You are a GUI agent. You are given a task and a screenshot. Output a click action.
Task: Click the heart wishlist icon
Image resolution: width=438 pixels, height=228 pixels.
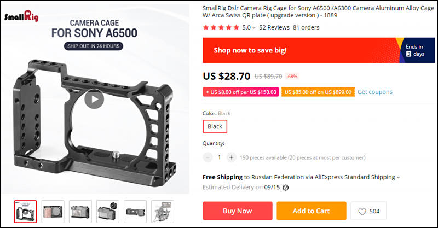[362, 212]
